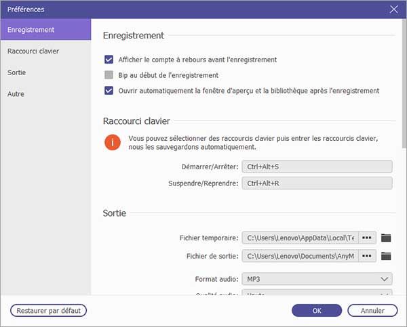Click the three-dots button for Fichier temporaire
407x327 pixels.
(367, 238)
